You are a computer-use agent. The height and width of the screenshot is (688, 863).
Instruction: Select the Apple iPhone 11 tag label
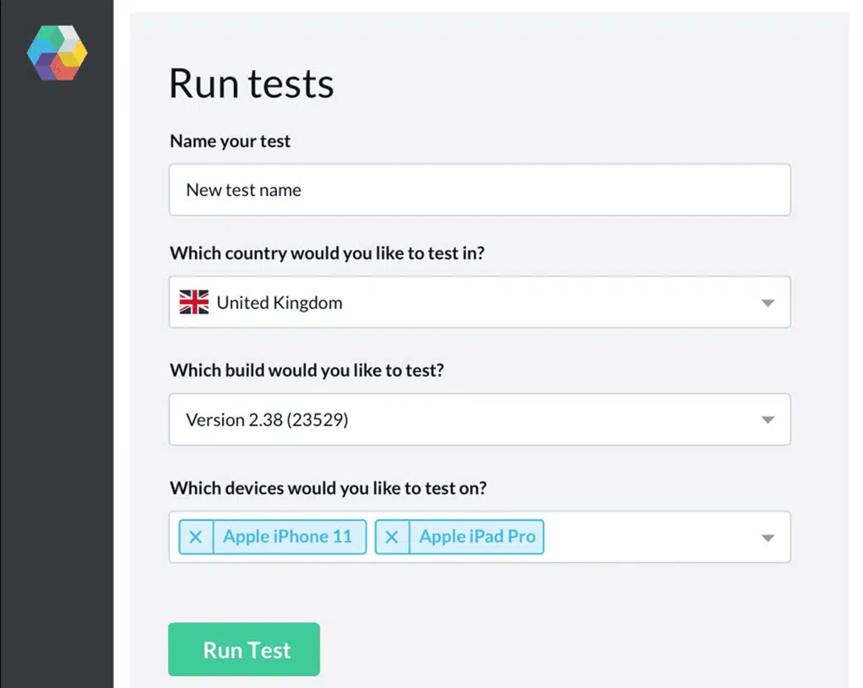pos(288,537)
